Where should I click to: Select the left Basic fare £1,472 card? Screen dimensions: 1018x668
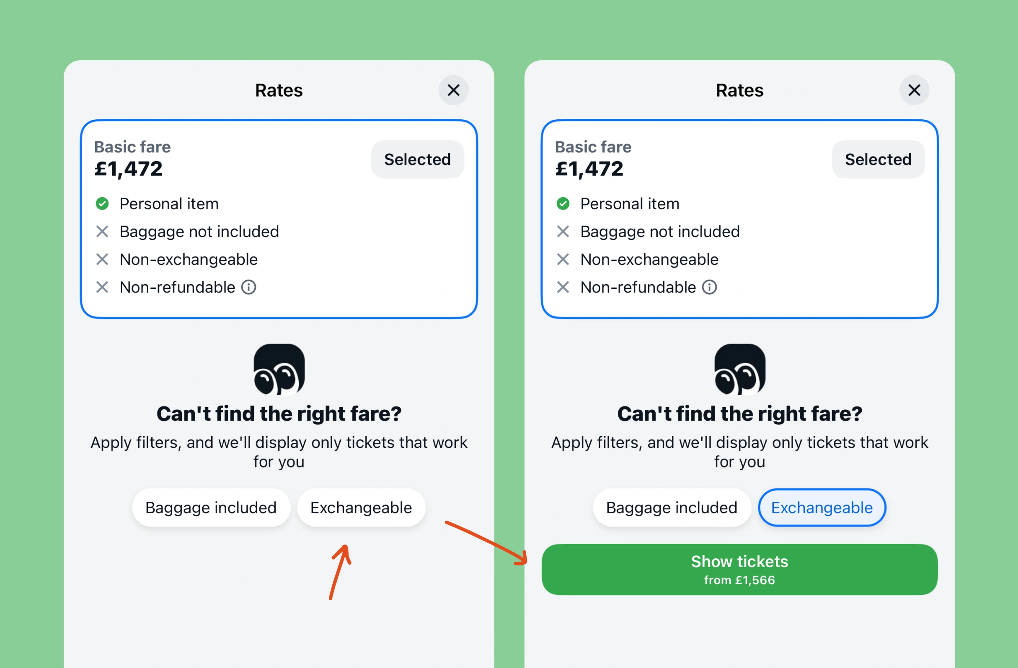point(279,219)
